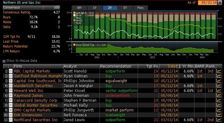The width and height of the screenshot is (224, 123).
Task: Sort table by BARR column header
Action: [200, 66]
